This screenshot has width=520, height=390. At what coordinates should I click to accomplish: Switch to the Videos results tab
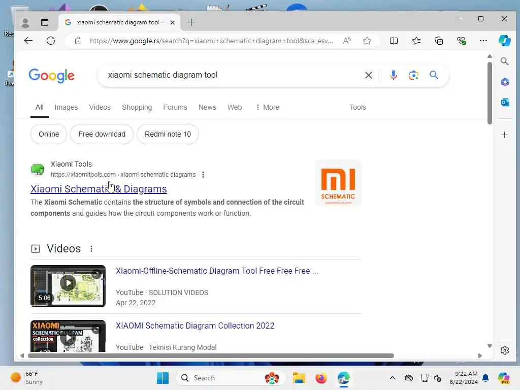[x=100, y=108]
